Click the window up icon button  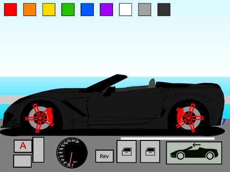150,151
